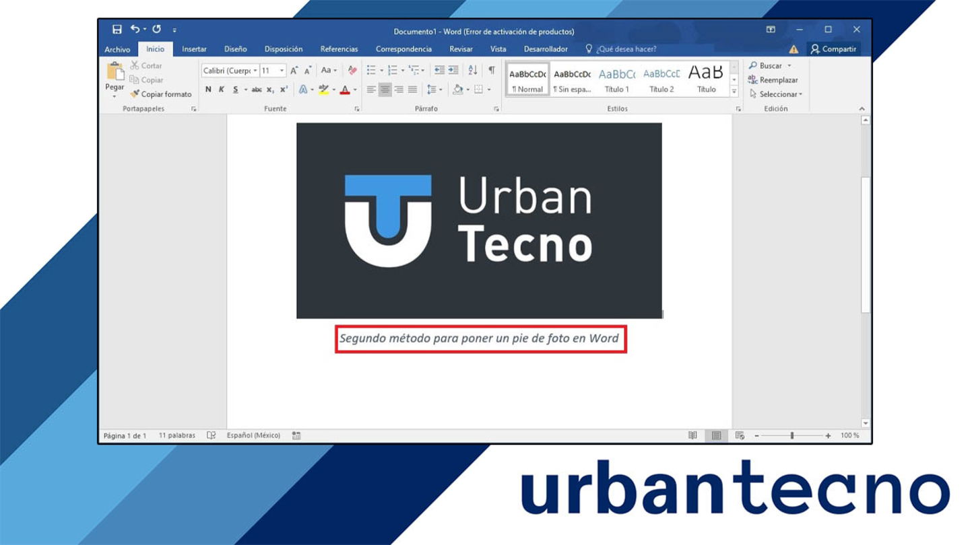Click the shading paint bucket icon

458,89
